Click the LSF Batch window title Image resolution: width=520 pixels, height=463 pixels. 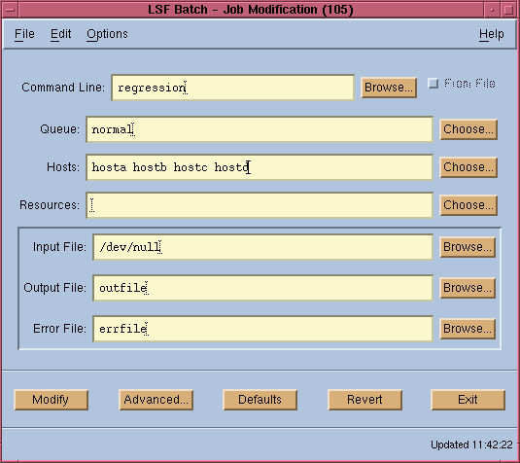(251, 10)
